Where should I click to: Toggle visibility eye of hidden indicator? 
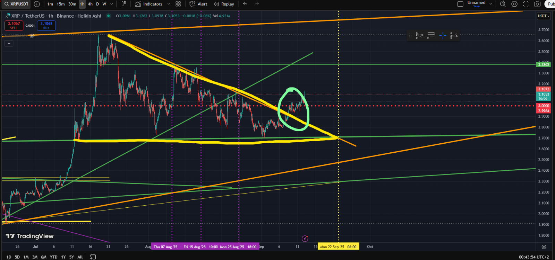tap(32, 36)
